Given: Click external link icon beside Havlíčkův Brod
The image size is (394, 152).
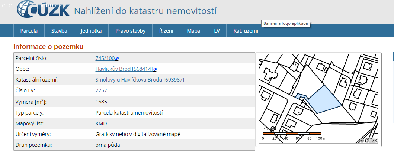Looking at the screenshot, I should click(x=155, y=69).
